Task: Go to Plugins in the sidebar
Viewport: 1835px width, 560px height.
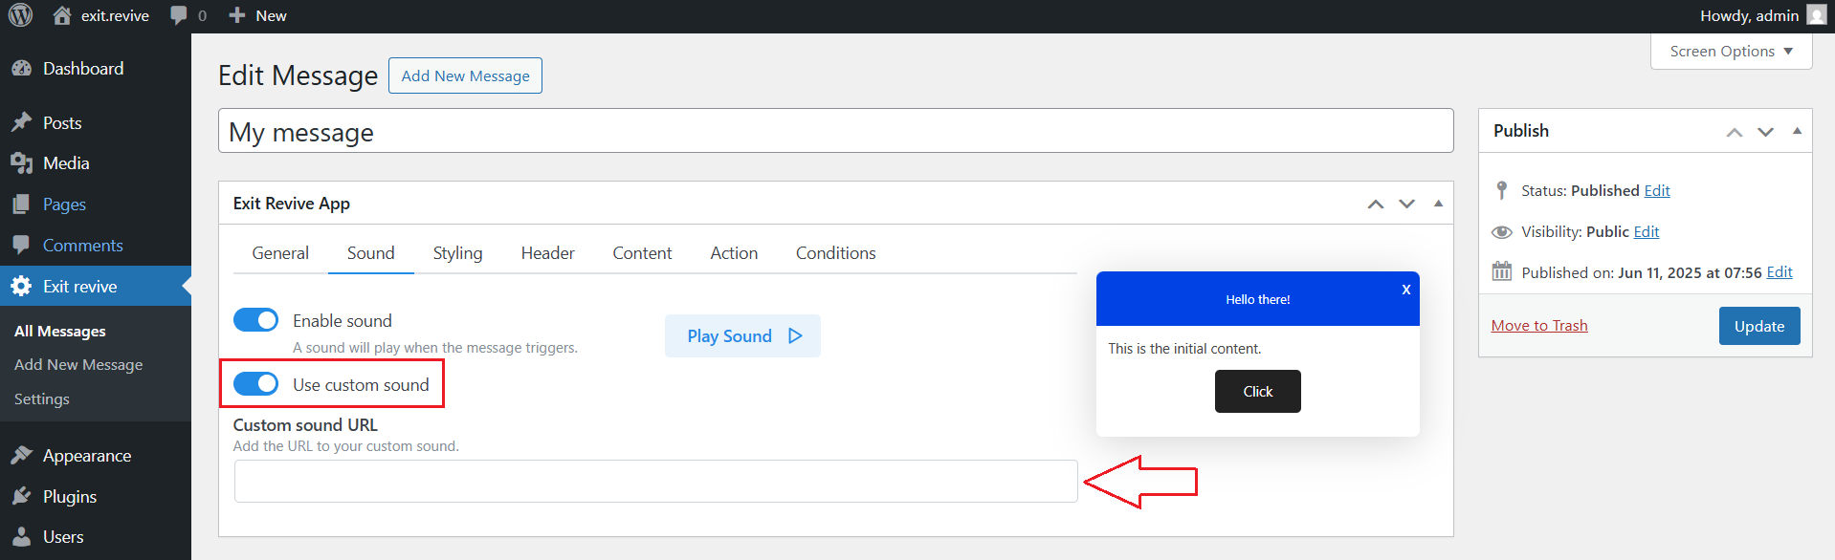Action: point(69,497)
